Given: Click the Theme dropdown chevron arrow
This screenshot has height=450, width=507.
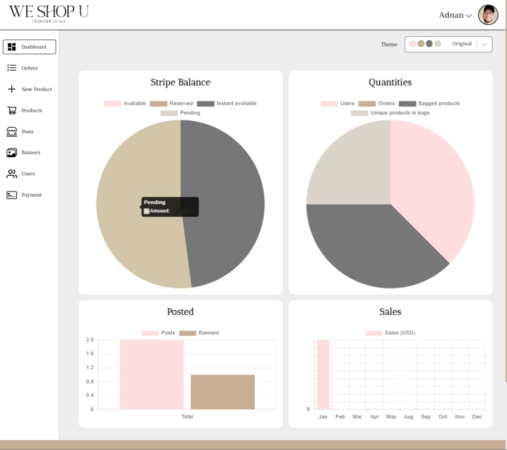Looking at the screenshot, I should tap(484, 44).
